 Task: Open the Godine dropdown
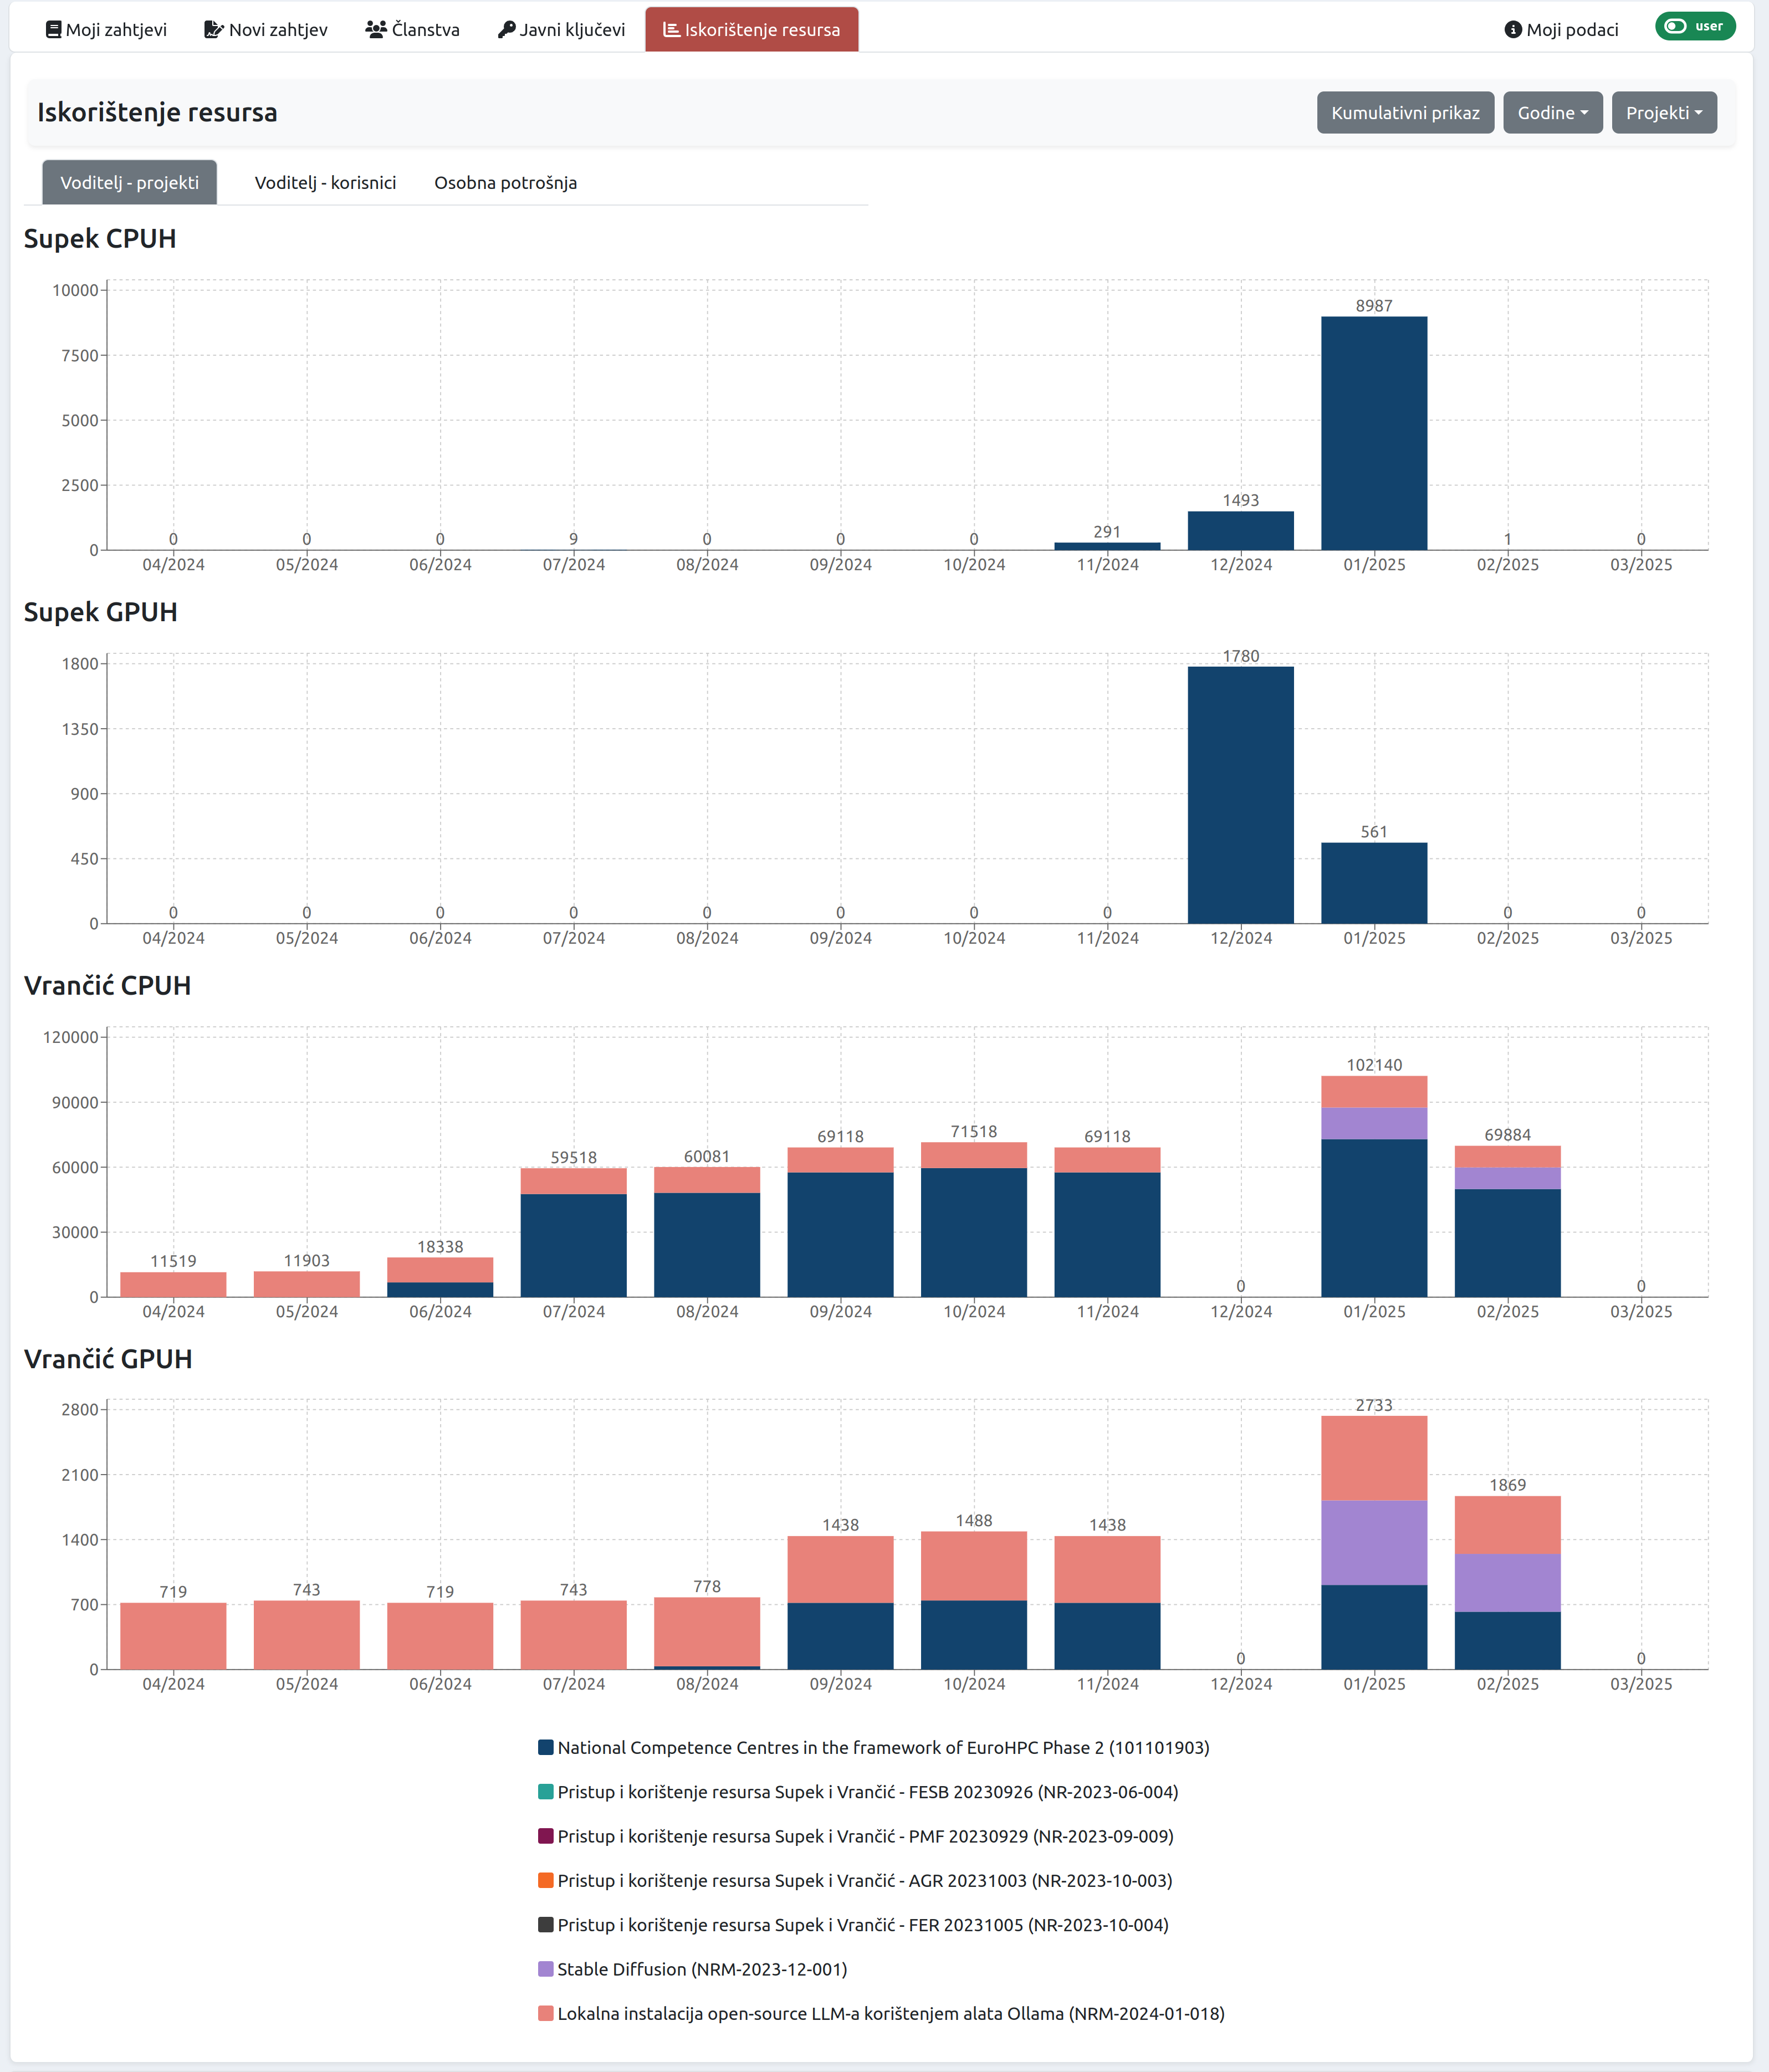tap(1552, 113)
